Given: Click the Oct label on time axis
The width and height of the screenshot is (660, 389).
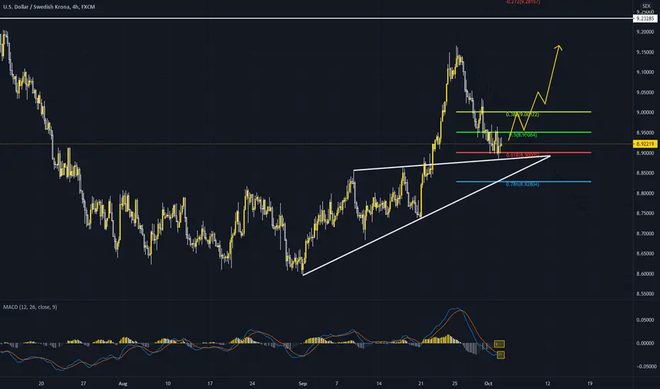Looking at the screenshot, I should (x=488, y=383).
